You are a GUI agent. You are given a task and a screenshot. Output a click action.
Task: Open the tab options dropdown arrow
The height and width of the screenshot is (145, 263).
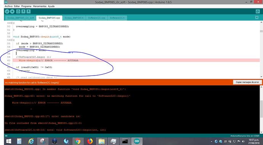[x=257, y=17]
